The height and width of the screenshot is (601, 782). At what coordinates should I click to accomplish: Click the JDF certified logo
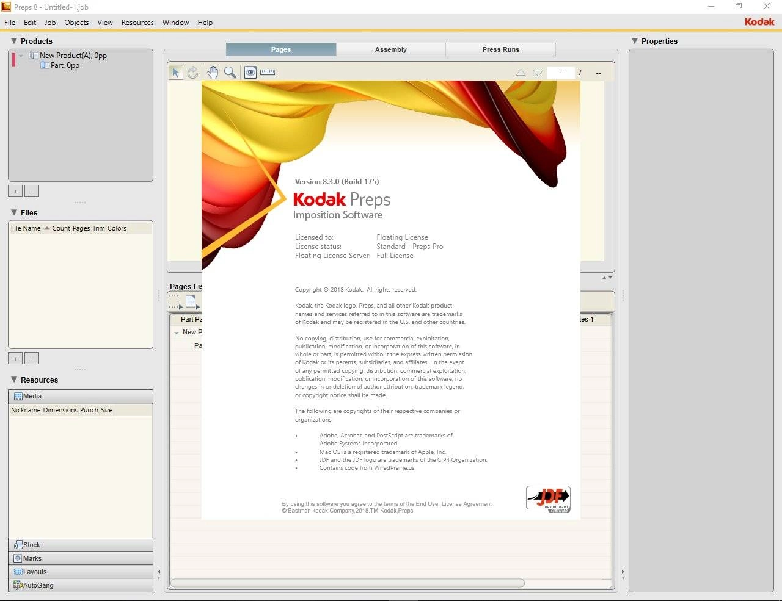pyautogui.click(x=548, y=499)
